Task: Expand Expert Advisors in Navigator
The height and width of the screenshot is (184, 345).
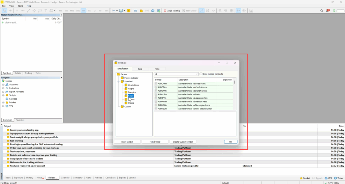Action: coord(3,92)
